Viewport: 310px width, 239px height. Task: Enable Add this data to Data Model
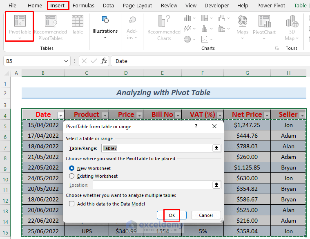pyautogui.click(x=72, y=204)
